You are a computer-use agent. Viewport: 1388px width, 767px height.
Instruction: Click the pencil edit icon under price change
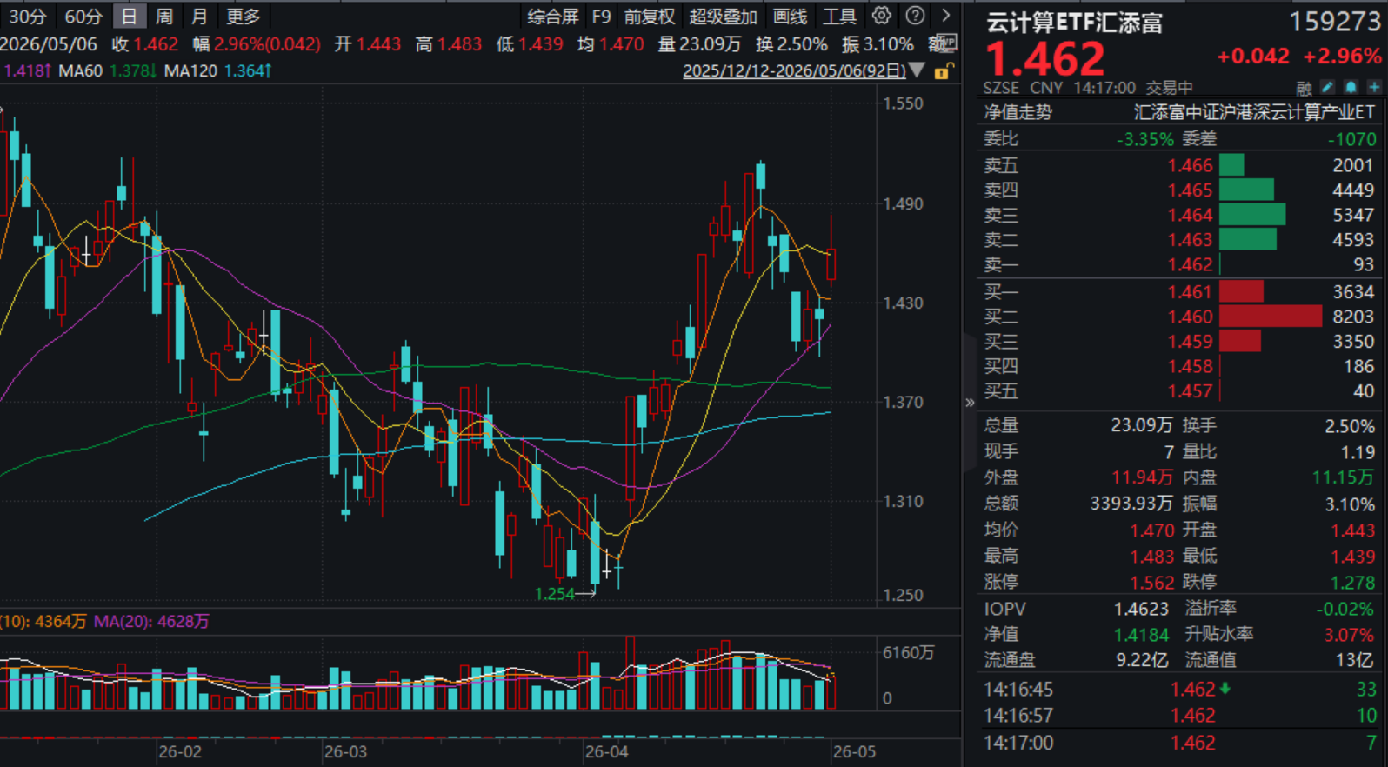click(1327, 87)
